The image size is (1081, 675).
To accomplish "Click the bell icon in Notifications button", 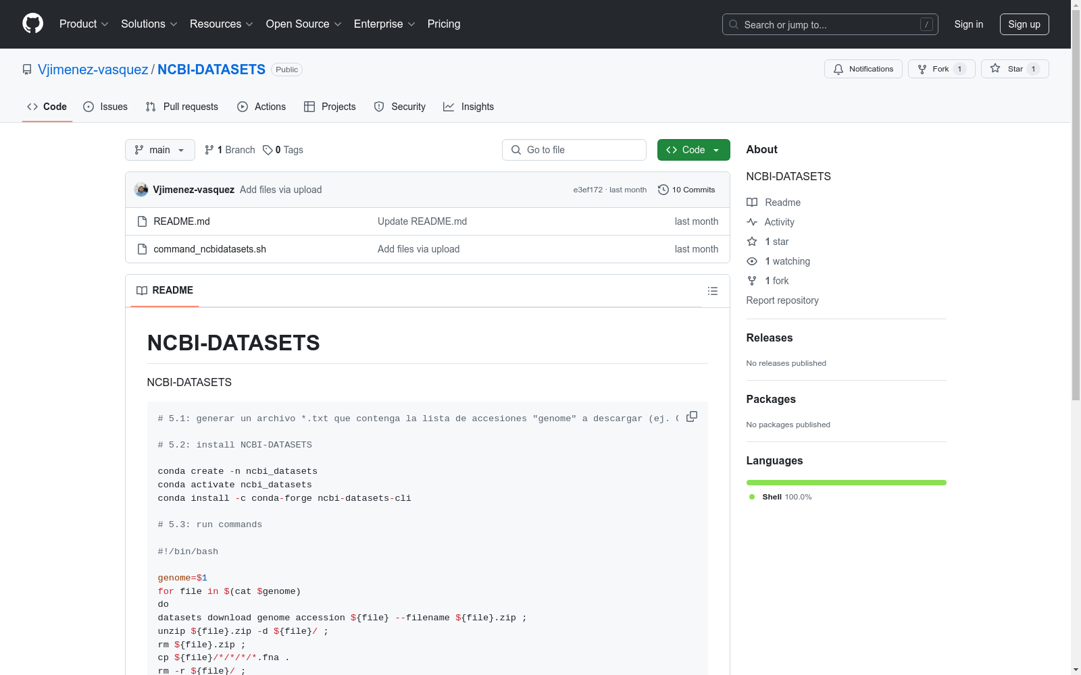I will (x=838, y=69).
